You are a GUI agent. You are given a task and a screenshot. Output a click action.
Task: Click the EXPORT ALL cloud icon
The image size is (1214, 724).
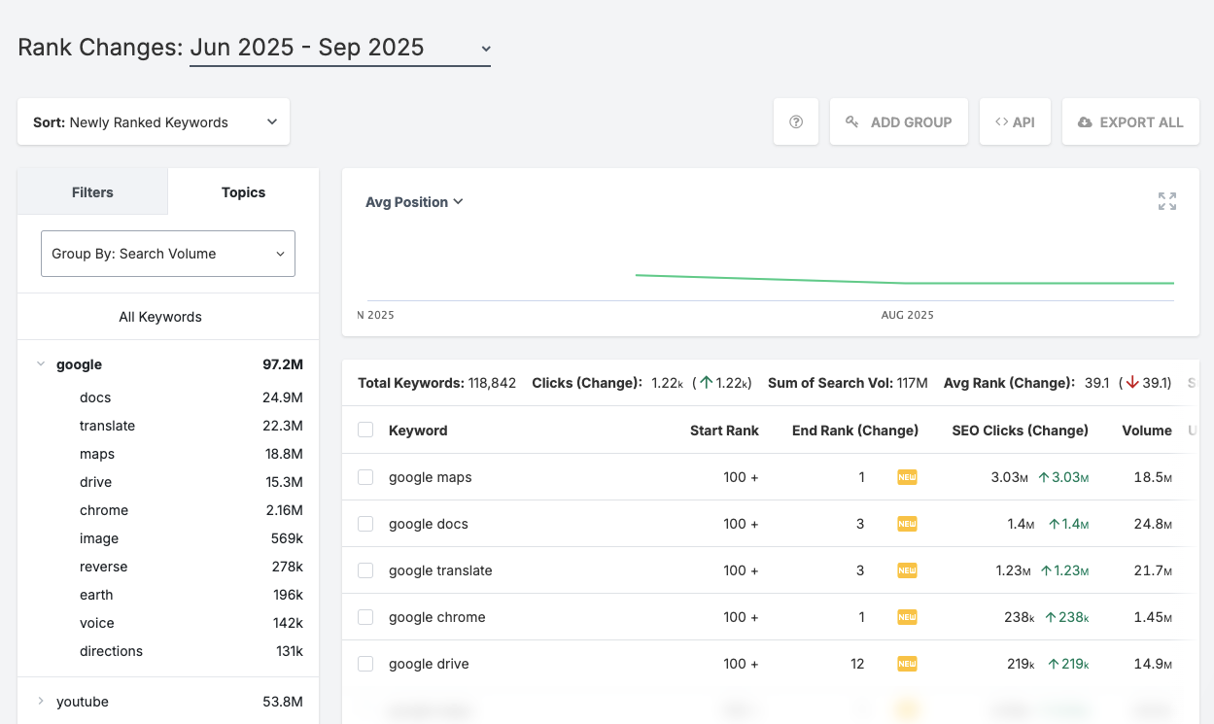1084,121
